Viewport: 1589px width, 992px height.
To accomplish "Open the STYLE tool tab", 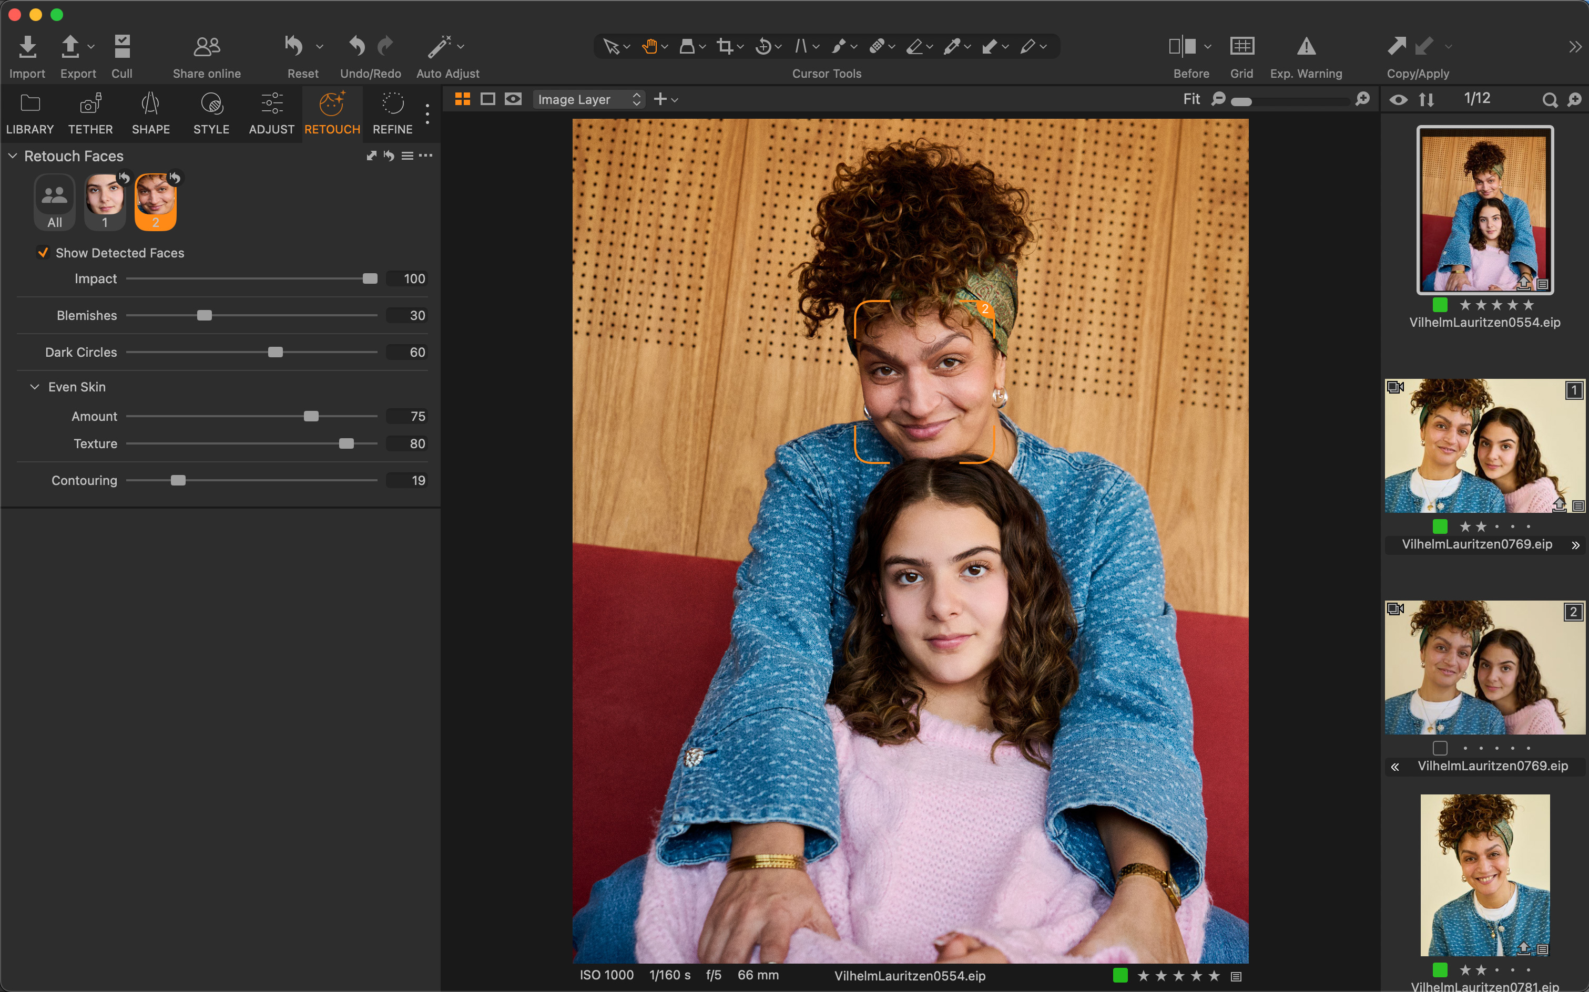I will [211, 111].
